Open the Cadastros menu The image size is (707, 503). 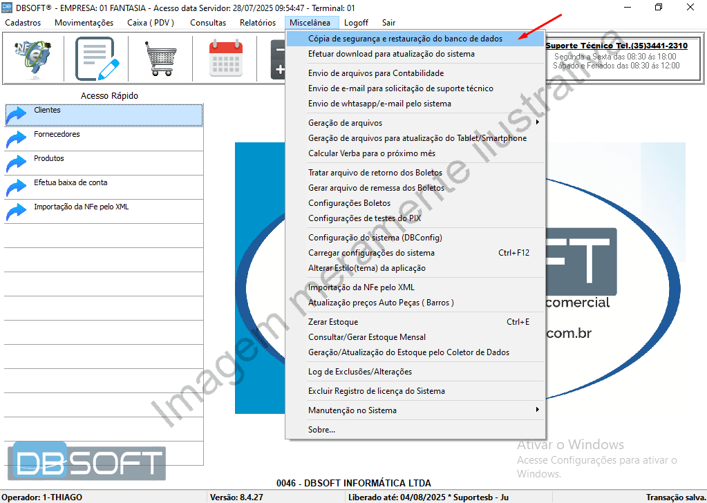tap(24, 22)
